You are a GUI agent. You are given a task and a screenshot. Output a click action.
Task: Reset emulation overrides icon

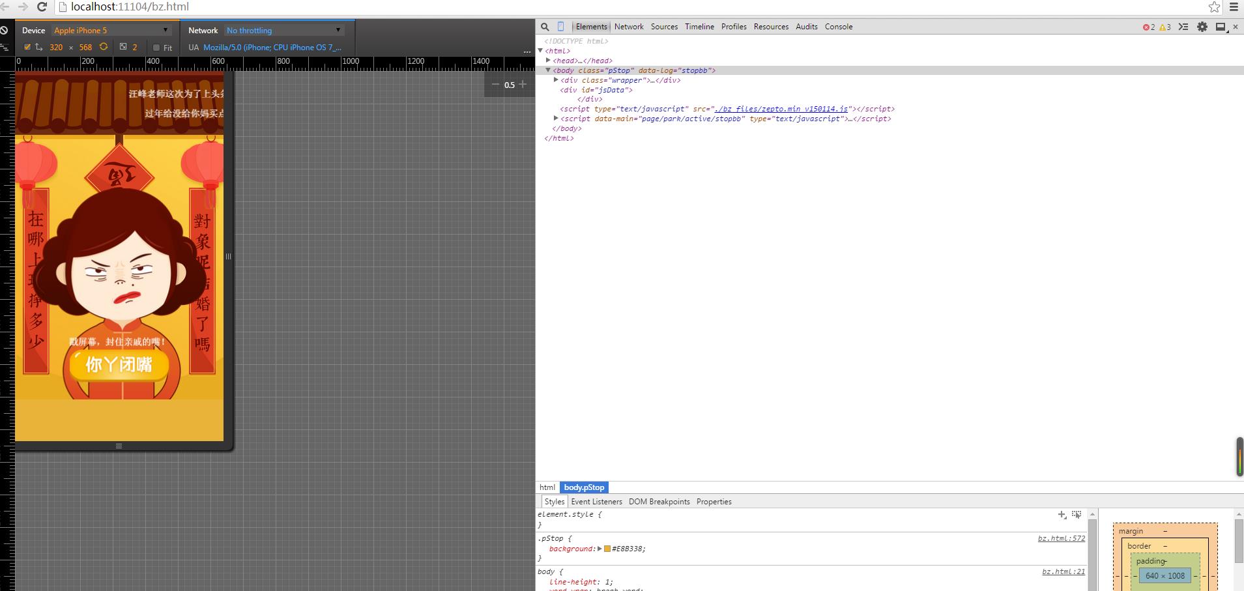tap(4, 30)
